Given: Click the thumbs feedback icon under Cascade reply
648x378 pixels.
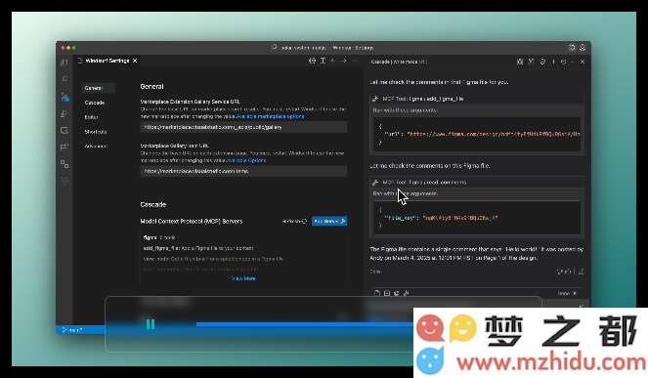Looking at the screenshot, I should [x=564, y=272].
